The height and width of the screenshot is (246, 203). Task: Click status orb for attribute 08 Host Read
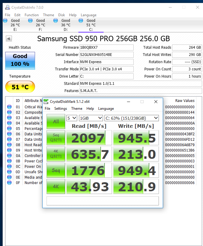[x=9, y=145]
